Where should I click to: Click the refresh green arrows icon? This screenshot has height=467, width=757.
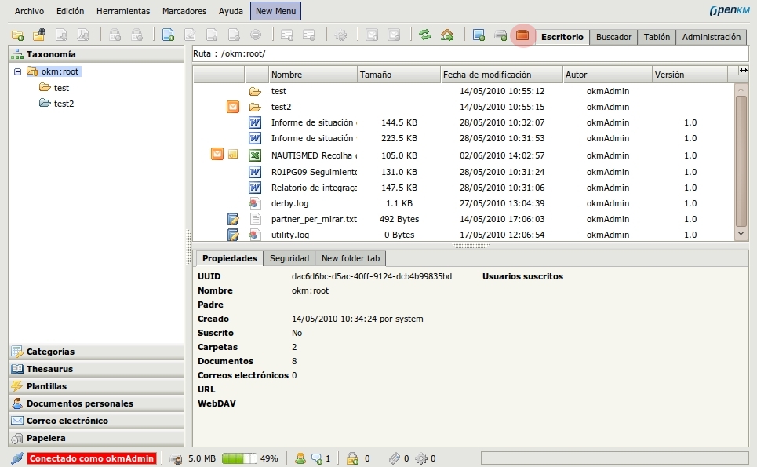point(425,35)
